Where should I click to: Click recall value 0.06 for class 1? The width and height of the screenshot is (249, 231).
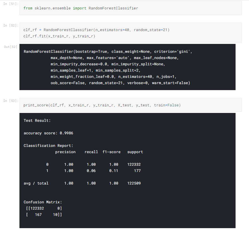(91, 171)
